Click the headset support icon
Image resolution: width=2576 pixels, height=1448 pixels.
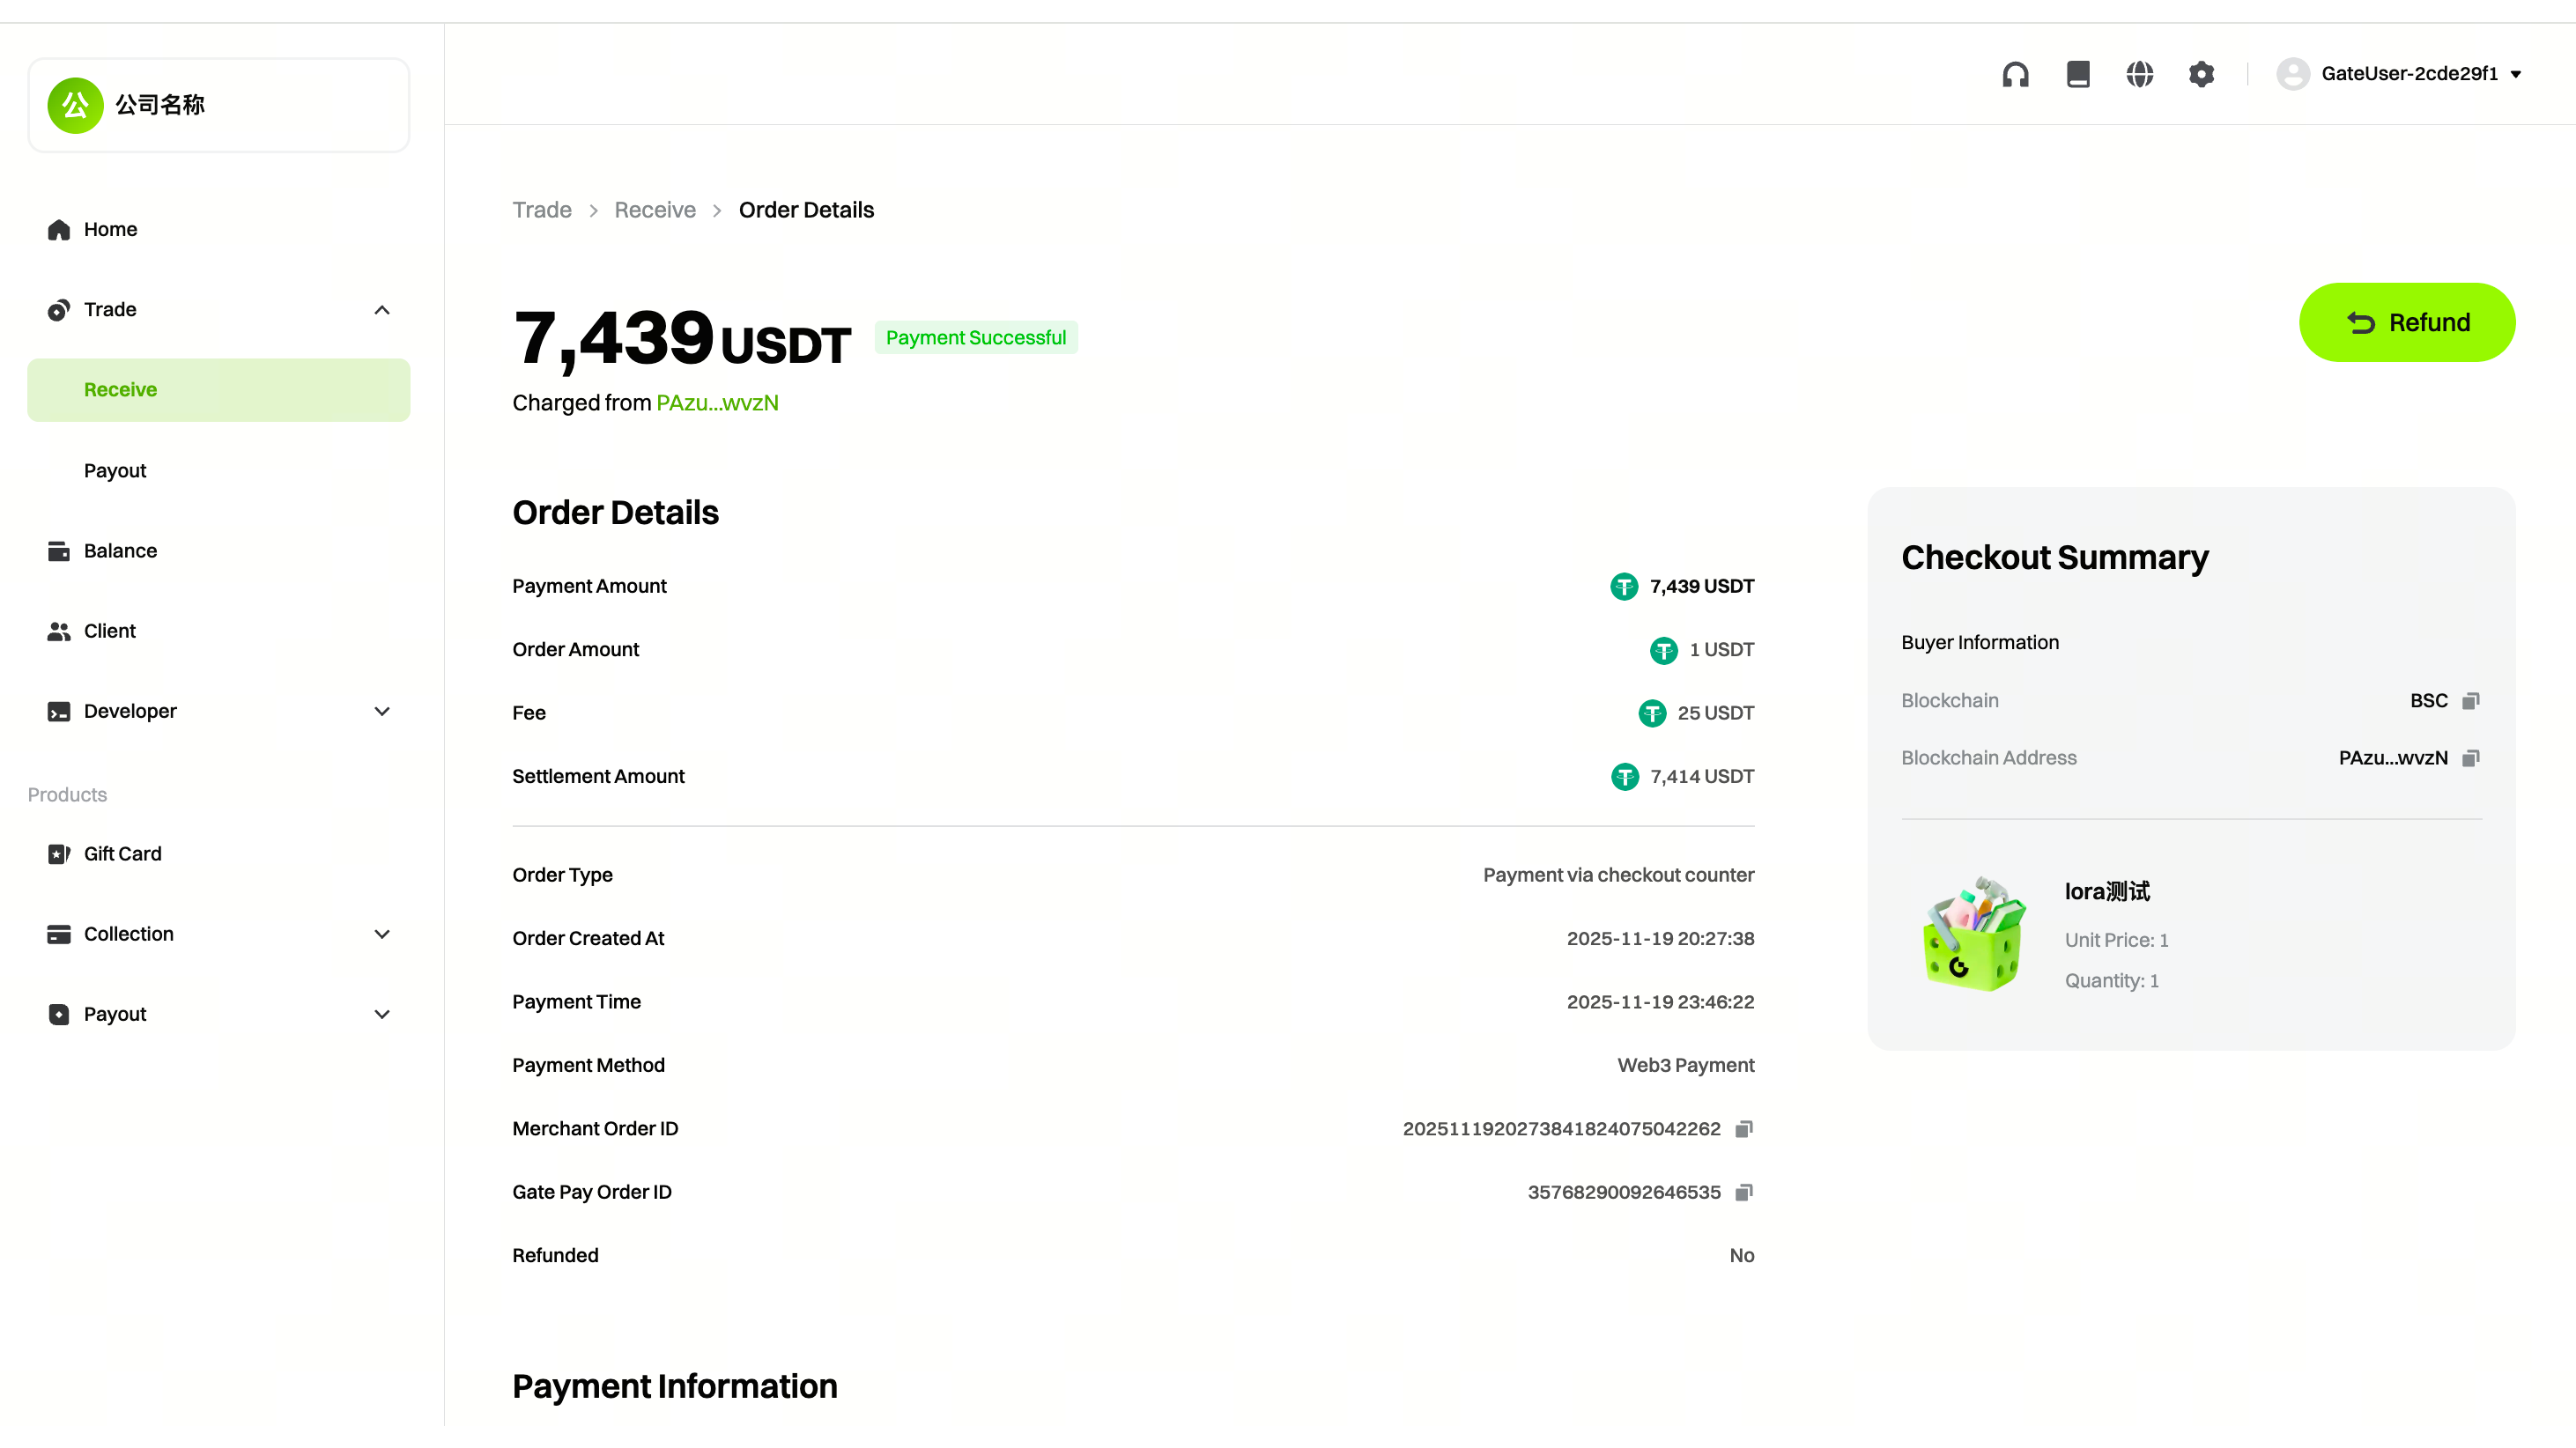click(2015, 74)
